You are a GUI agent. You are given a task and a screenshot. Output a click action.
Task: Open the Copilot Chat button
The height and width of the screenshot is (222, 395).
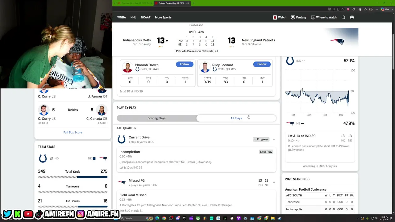tap(385, 9)
